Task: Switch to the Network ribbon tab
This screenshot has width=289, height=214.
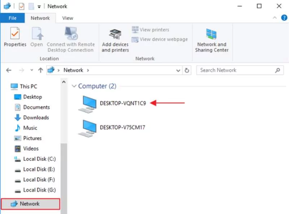Action: (x=40, y=18)
